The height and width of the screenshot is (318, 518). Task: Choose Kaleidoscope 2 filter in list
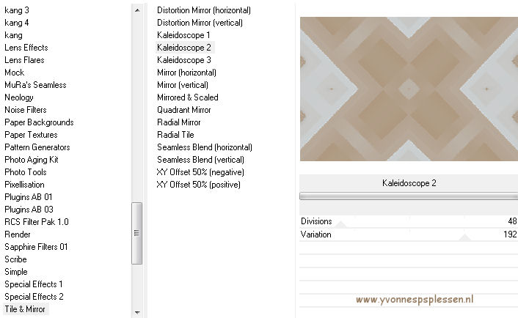[184, 48]
